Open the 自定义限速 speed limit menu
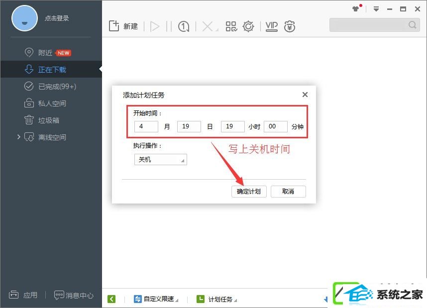The height and width of the screenshot is (308, 427). click(156, 299)
